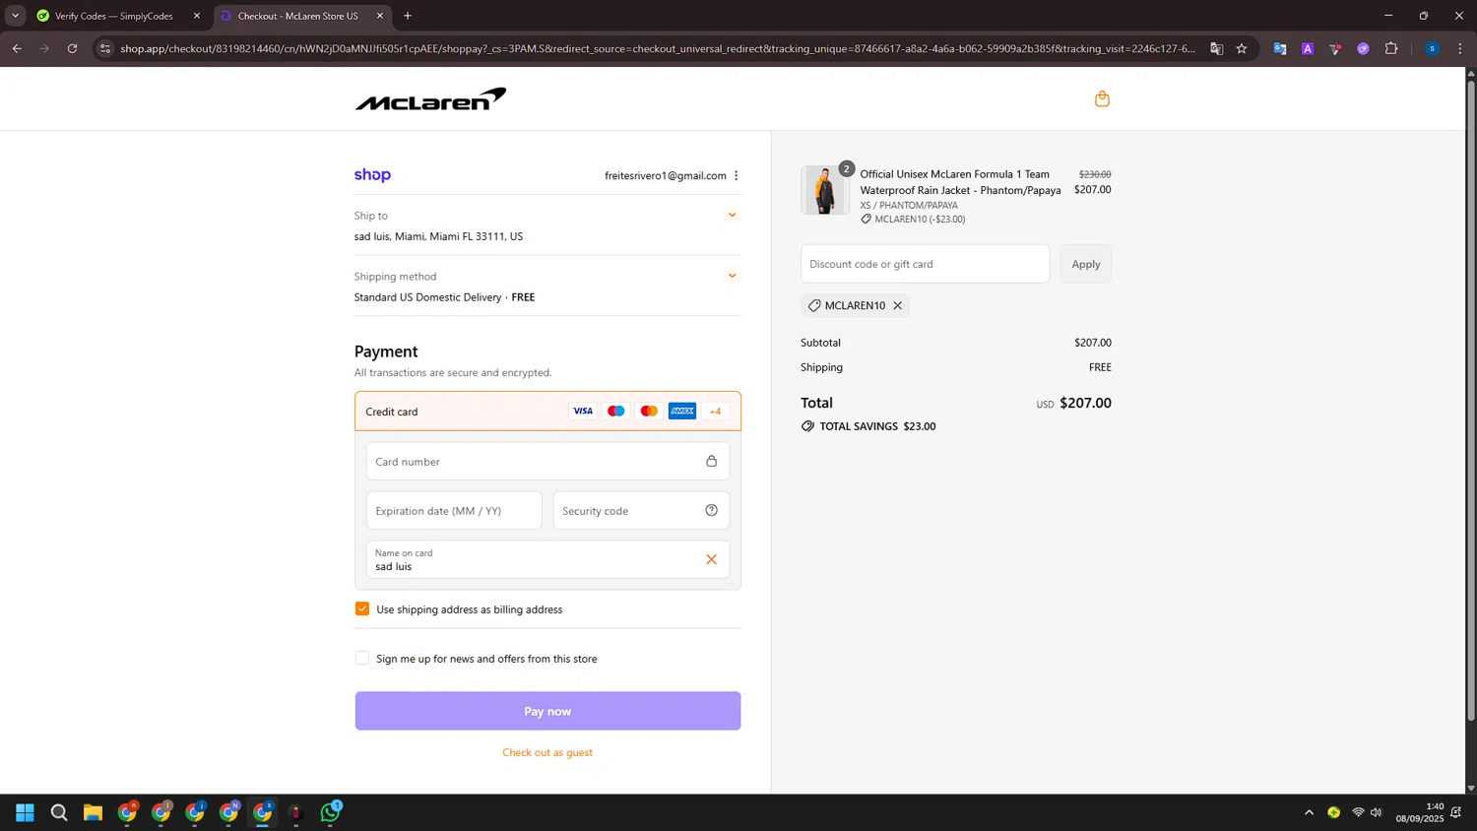Focus the Card number field
Image resolution: width=1477 pixels, height=831 pixels.
547,461
